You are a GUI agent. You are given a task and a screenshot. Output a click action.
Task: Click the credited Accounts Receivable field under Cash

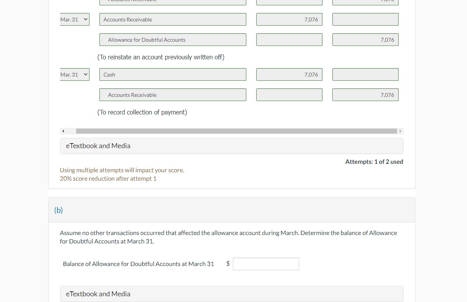coord(173,95)
